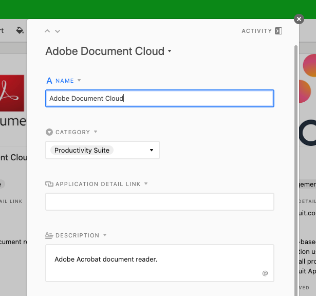316x296 pixels.
Task: Click into the Description text area
Action: [160, 263]
